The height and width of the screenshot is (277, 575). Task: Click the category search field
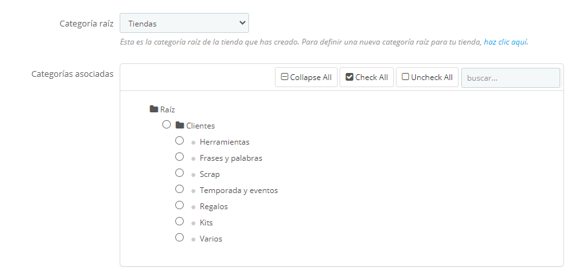(510, 77)
